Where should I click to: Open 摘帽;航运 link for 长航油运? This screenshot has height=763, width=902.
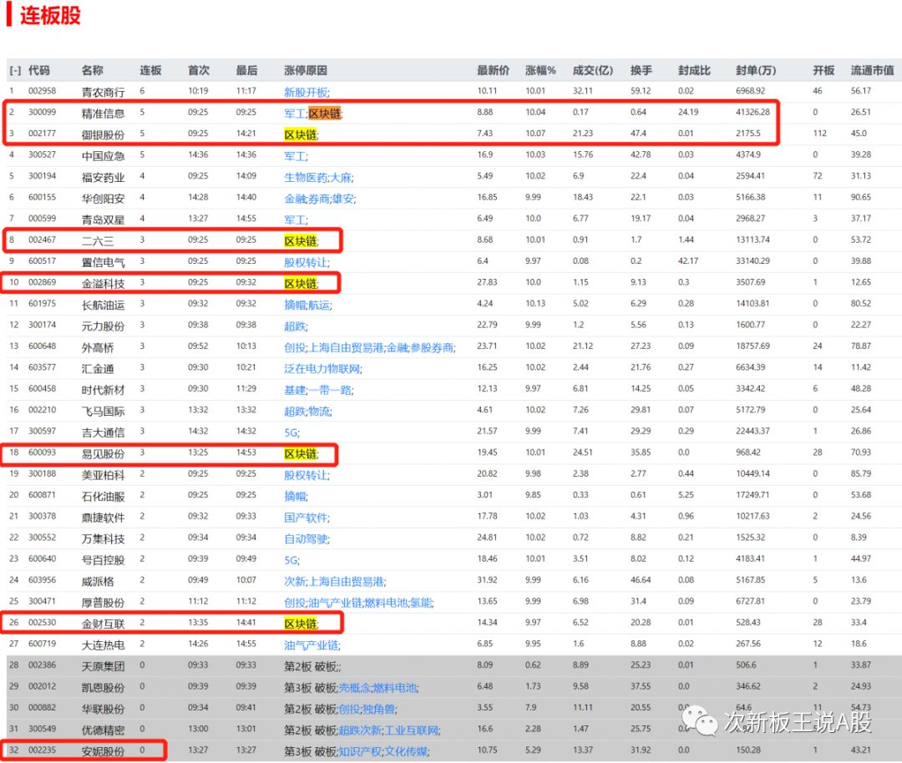(307, 305)
